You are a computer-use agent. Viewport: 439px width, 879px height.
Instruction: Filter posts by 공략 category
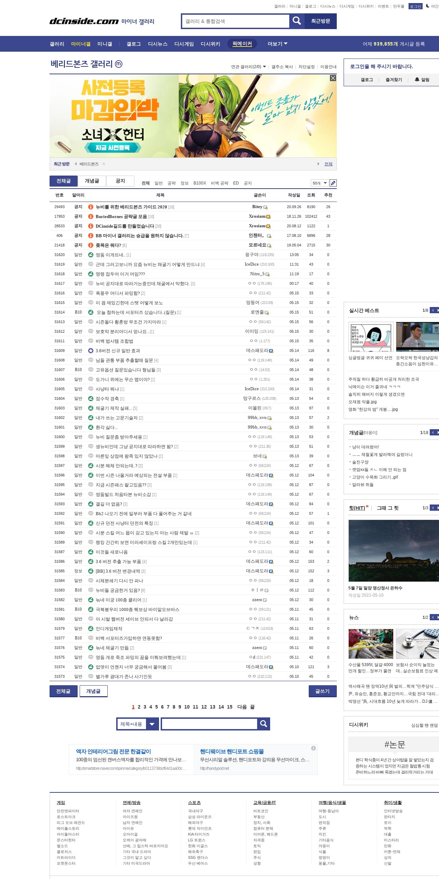[172, 183]
